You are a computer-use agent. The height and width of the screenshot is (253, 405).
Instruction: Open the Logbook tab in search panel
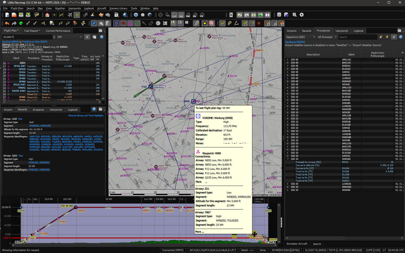tap(359, 31)
